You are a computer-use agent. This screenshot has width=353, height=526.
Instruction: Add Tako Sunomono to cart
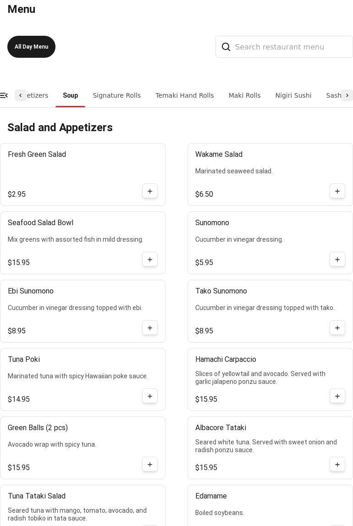tap(337, 328)
